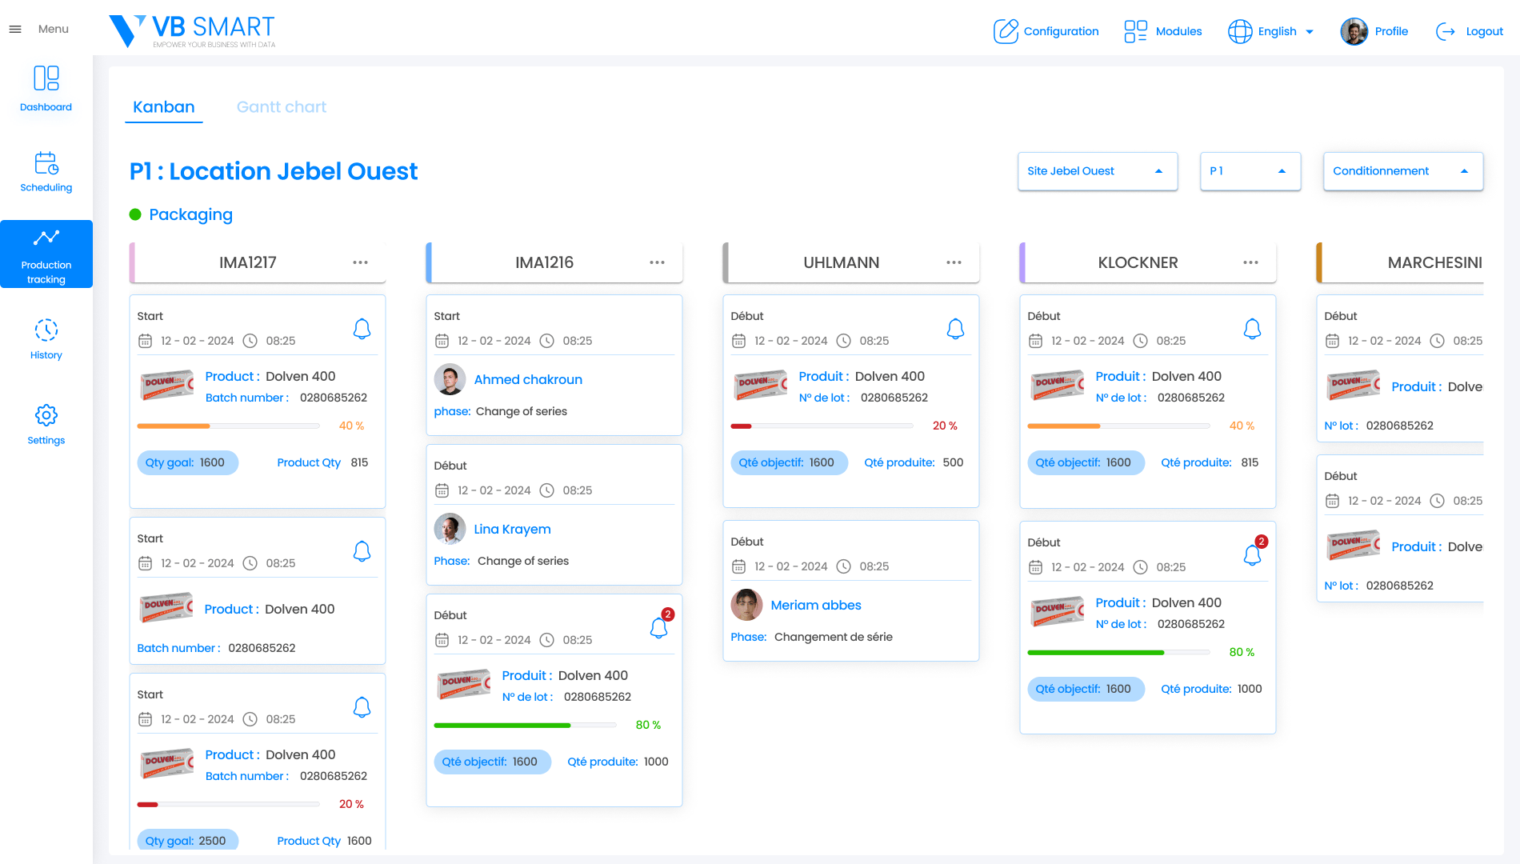Click the hamburger Menu icon
1520x864 pixels.
tap(15, 30)
